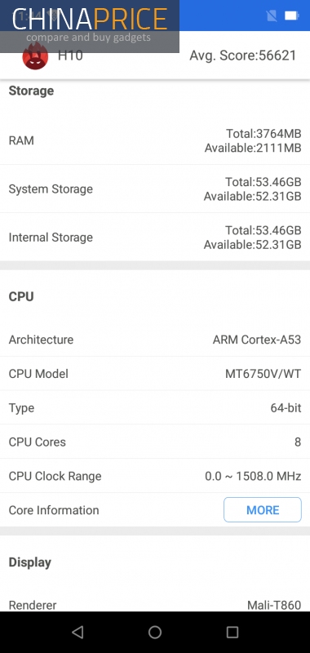
Task: Tap the Android back navigation triangle
Action: [x=77, y=632]
